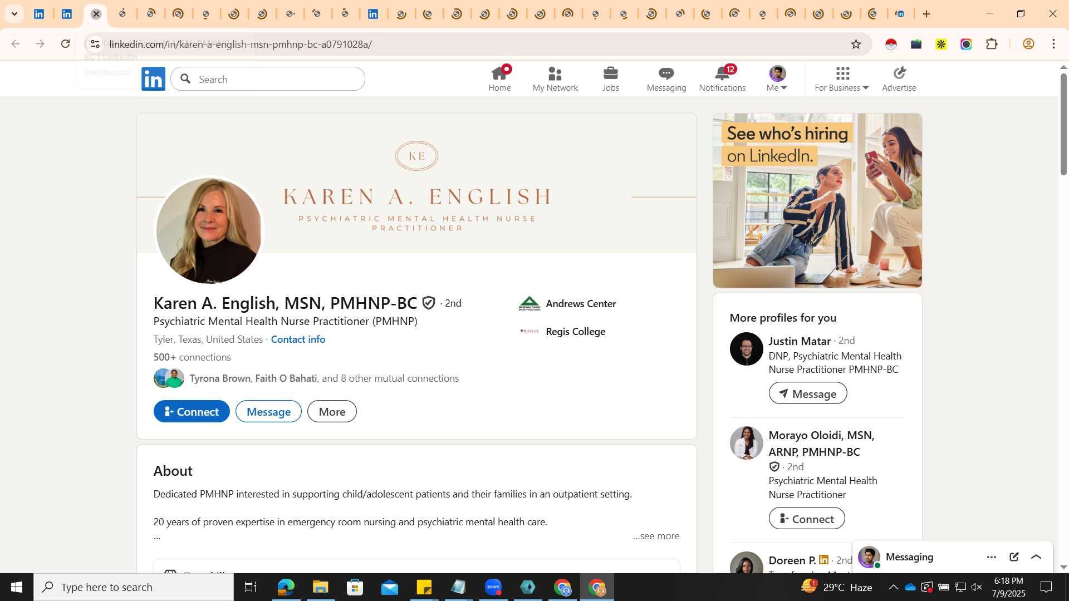Go back to previous page
The width and height of the screenshot is (1069, 601).
(x=16, y=44)
